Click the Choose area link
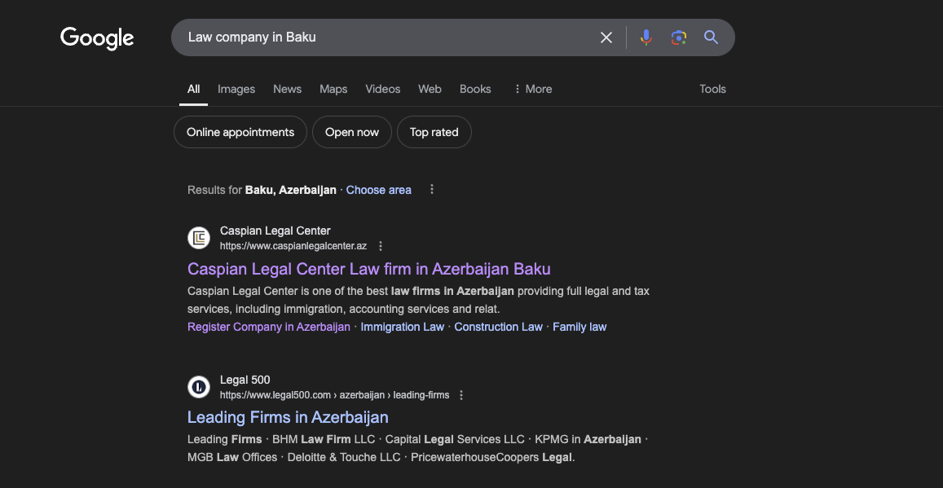Image resolution: width=943 pixels, height=488 pixels. tap(379, 190)
